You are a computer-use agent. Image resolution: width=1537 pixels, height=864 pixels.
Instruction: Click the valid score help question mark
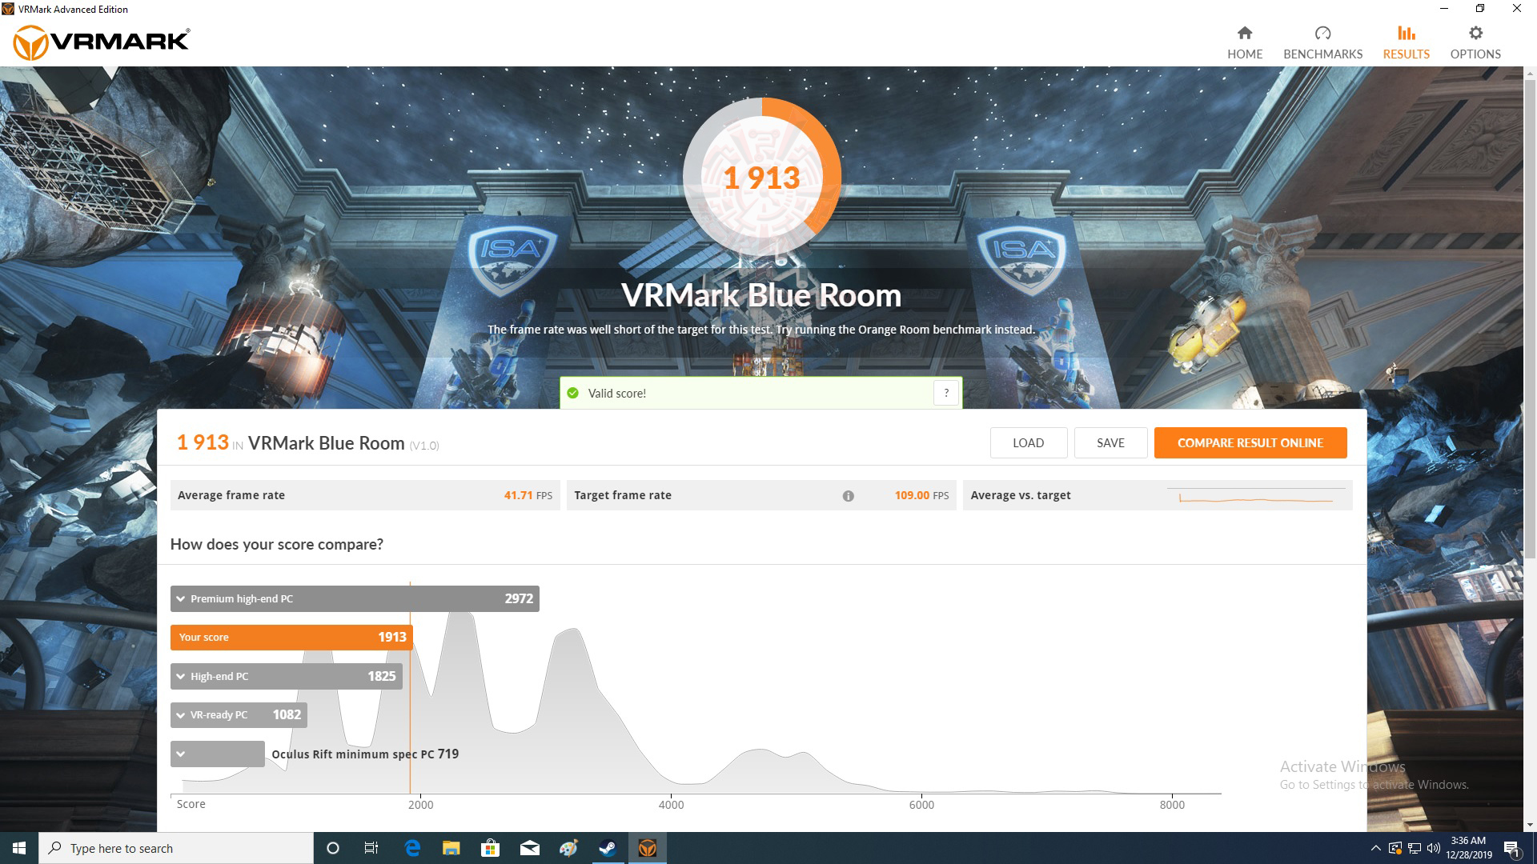(946, 393)
